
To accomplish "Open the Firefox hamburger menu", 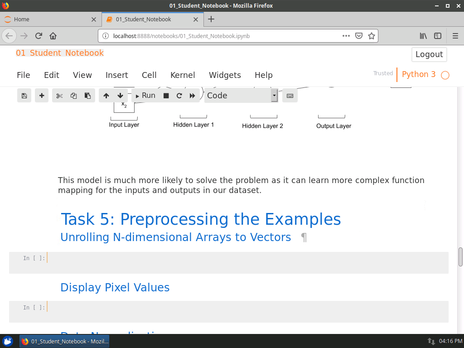I will pos(454,36).
